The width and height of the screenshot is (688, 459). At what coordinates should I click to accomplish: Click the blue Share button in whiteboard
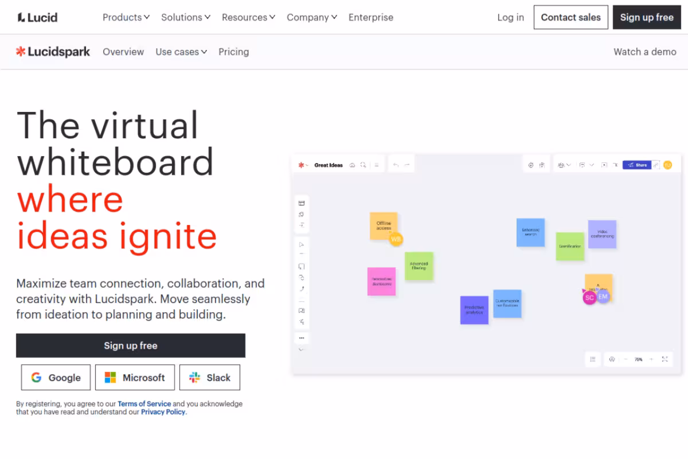637,165
